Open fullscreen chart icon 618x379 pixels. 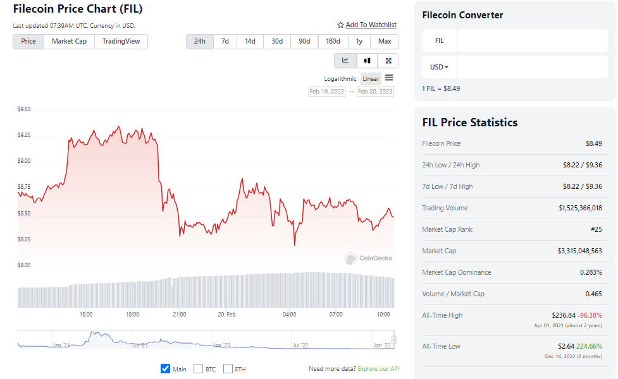coord(388,61)
